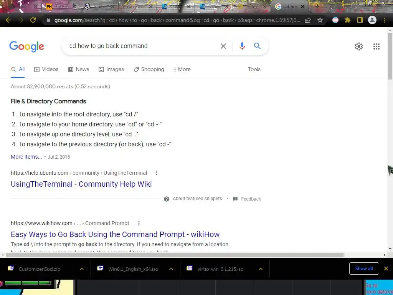This screenshot has height=295, width=393.
Task: Click the URL in the address bar
Action: [x=177, y=20]
